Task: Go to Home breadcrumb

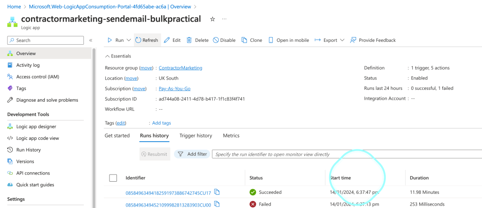Action: click(x=14, y=7)
